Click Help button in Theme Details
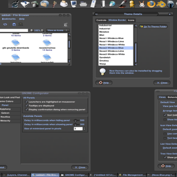Viewport: 177px width, 177px height. [x=104, y=83]
